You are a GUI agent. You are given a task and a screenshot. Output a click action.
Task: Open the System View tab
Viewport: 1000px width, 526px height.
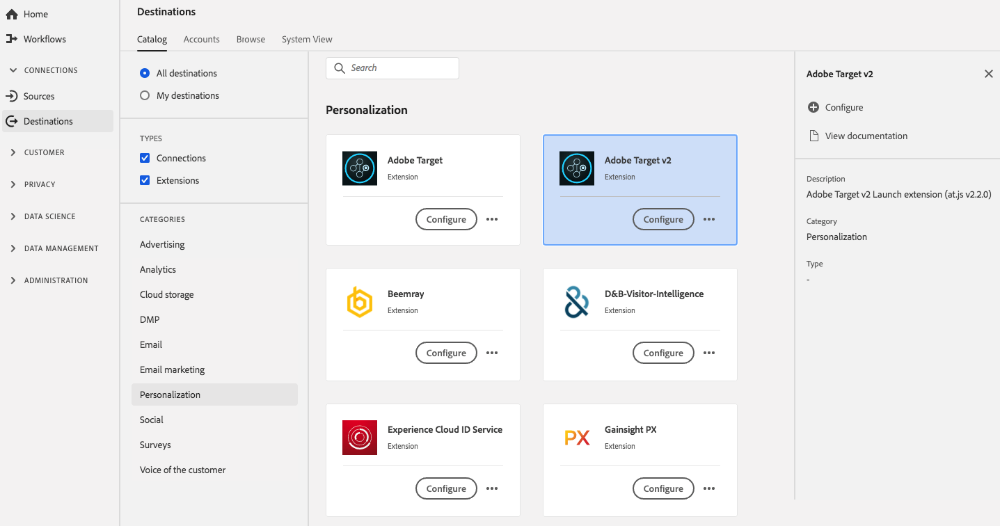click(x=307, y=39)
